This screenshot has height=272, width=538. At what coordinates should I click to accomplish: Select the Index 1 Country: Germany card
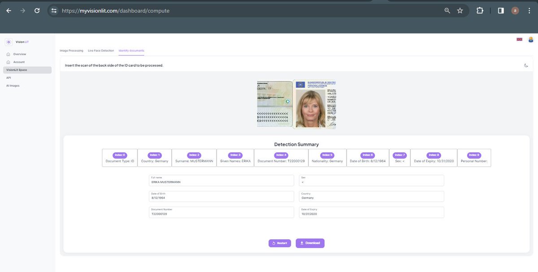pyautogui.click(x=155, y=158)
